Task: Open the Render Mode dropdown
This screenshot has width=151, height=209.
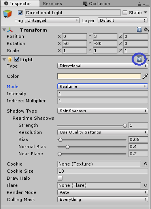Action: [x=103, y=192]
